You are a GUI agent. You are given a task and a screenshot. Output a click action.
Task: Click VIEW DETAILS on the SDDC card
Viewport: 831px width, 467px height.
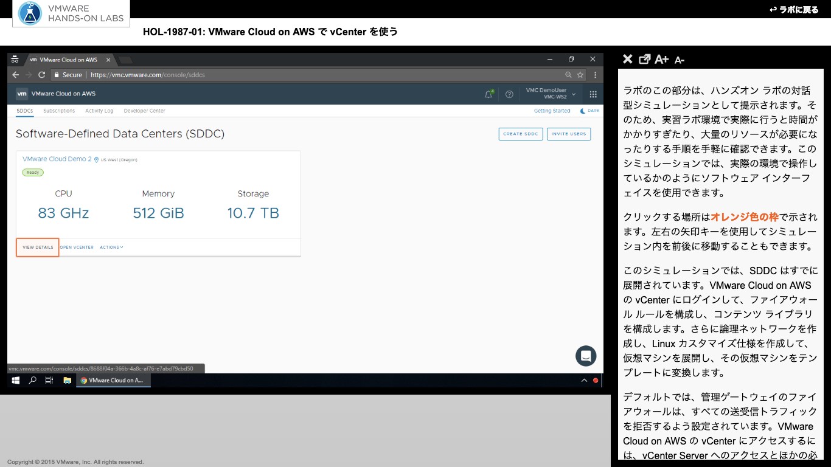pos(38,247)
